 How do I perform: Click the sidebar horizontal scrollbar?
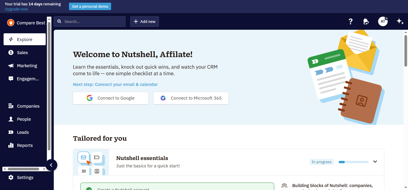(24, 169)
